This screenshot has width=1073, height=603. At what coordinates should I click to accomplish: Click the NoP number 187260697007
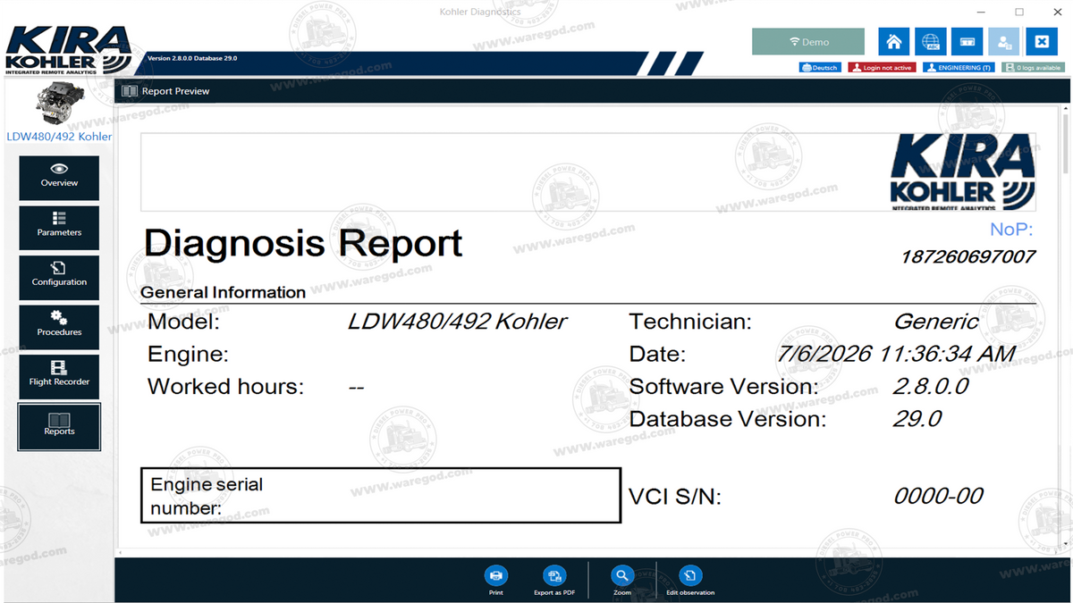tap(967, 257)
